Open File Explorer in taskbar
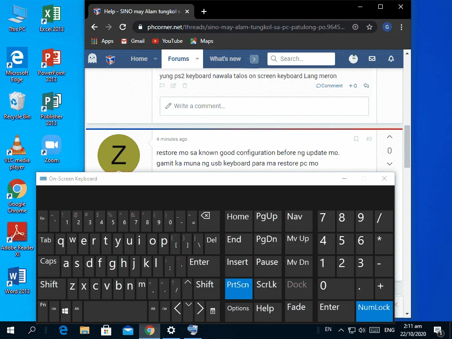452x339 pixels. pos(84,330)
